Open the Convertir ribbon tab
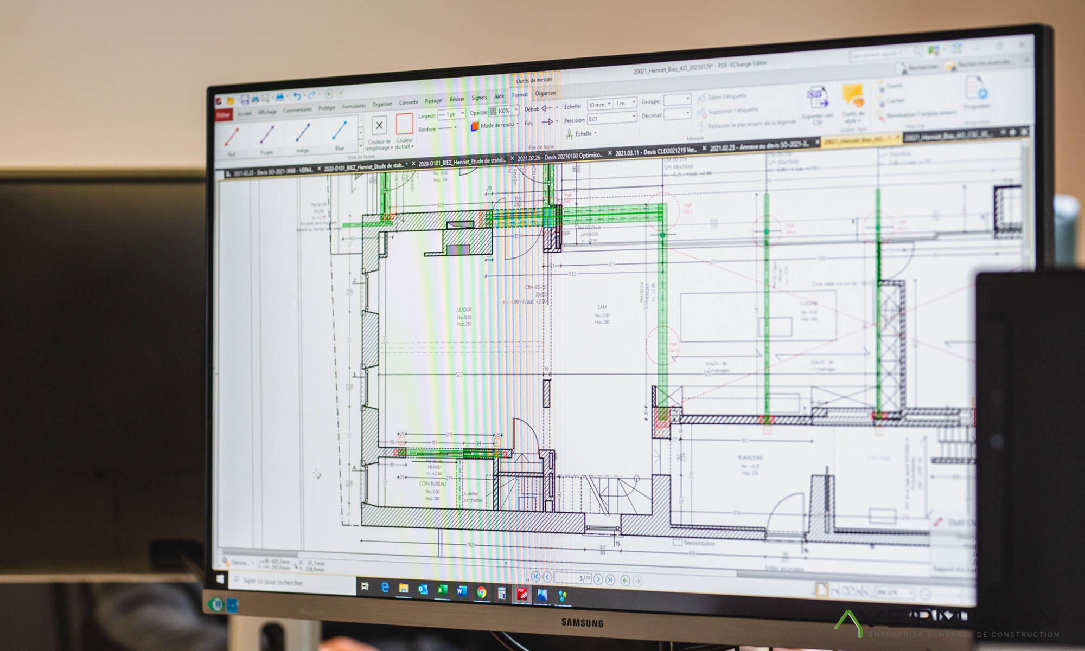 tap(409, 102)
